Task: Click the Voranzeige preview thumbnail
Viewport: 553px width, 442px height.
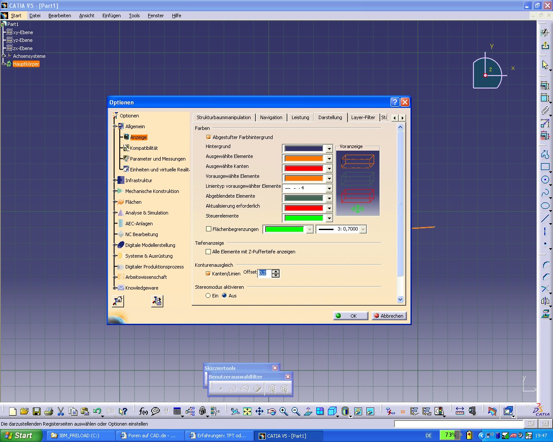Action: tap(358, 183)
